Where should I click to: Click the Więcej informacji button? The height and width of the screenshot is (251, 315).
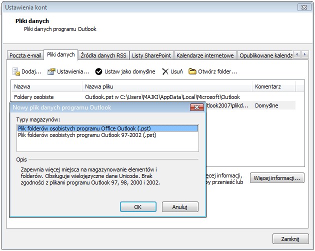click(x=277, y=178)
